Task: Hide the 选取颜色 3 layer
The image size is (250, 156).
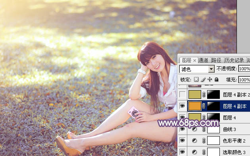Action: (183, 152)
